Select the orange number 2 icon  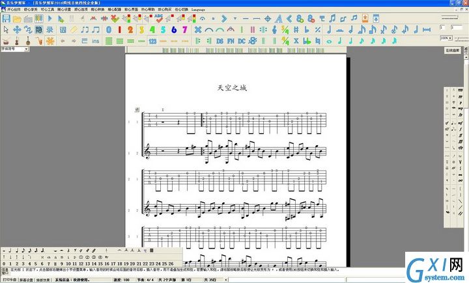pos(130,29)
